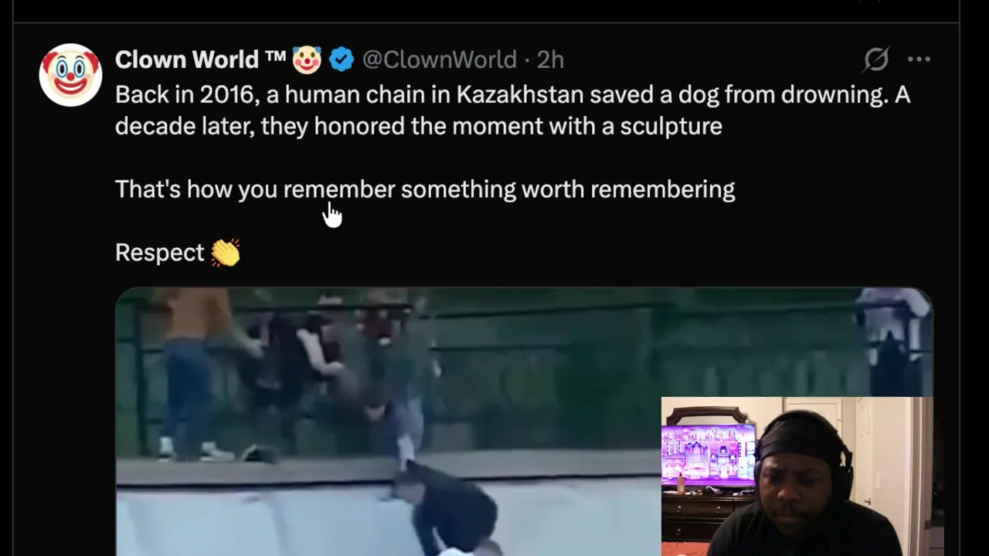This screenshot has width=989, height=556.
Task: Click the blue verified checkmark badge
Action: (x=342, y=59)
